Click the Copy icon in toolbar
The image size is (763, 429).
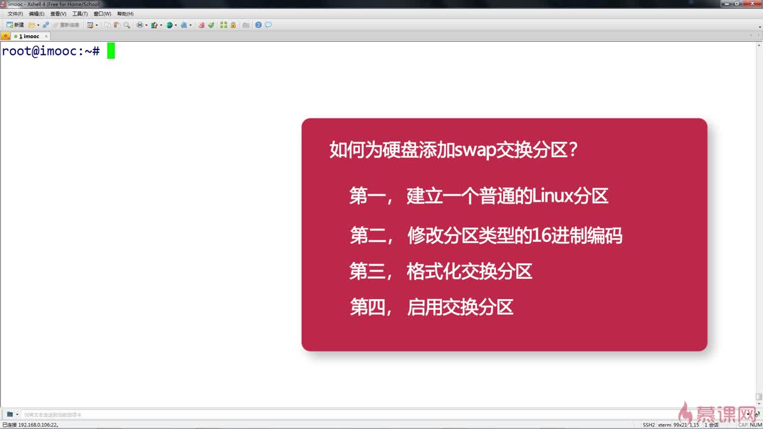pos(108,25)
